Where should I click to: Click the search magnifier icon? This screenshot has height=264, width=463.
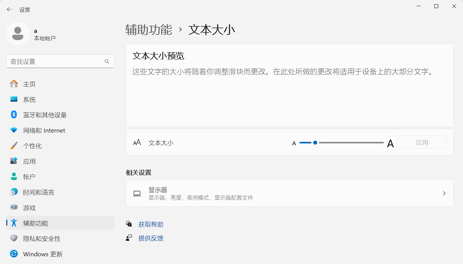107,61
